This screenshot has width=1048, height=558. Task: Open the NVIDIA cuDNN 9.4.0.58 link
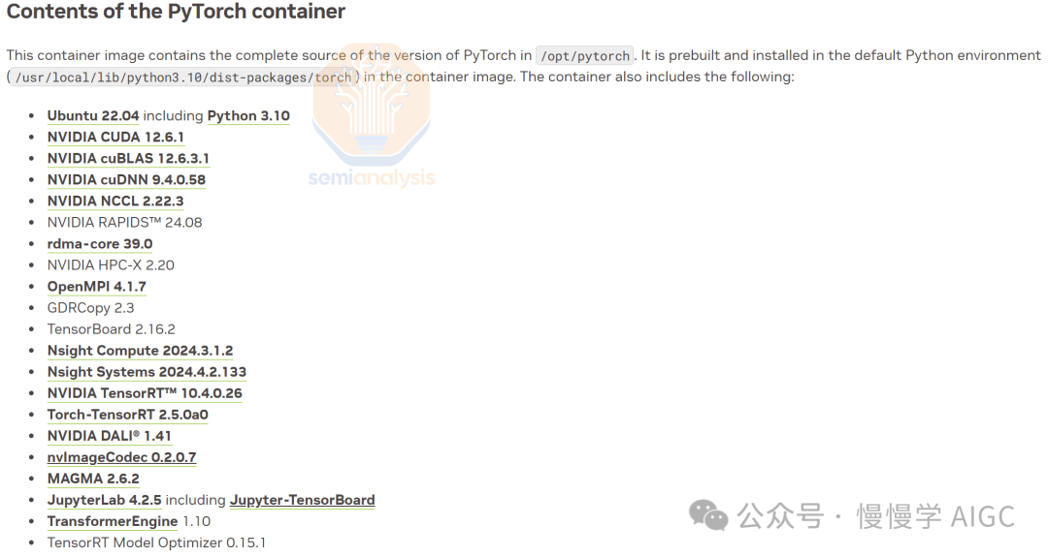pos(126,179)
